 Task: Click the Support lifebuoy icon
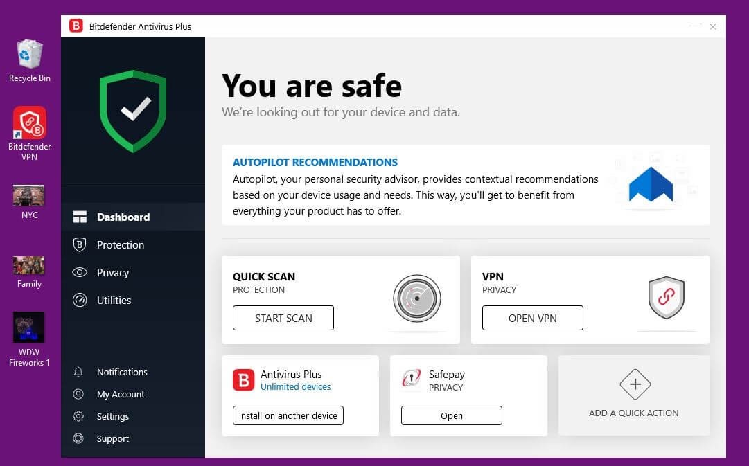(78, 438)
